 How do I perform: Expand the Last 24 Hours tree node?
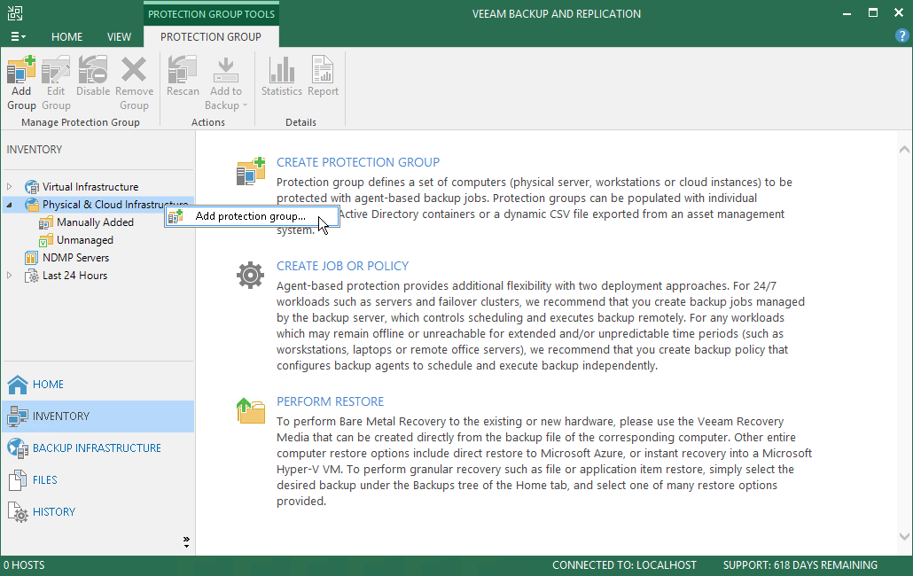10,276
